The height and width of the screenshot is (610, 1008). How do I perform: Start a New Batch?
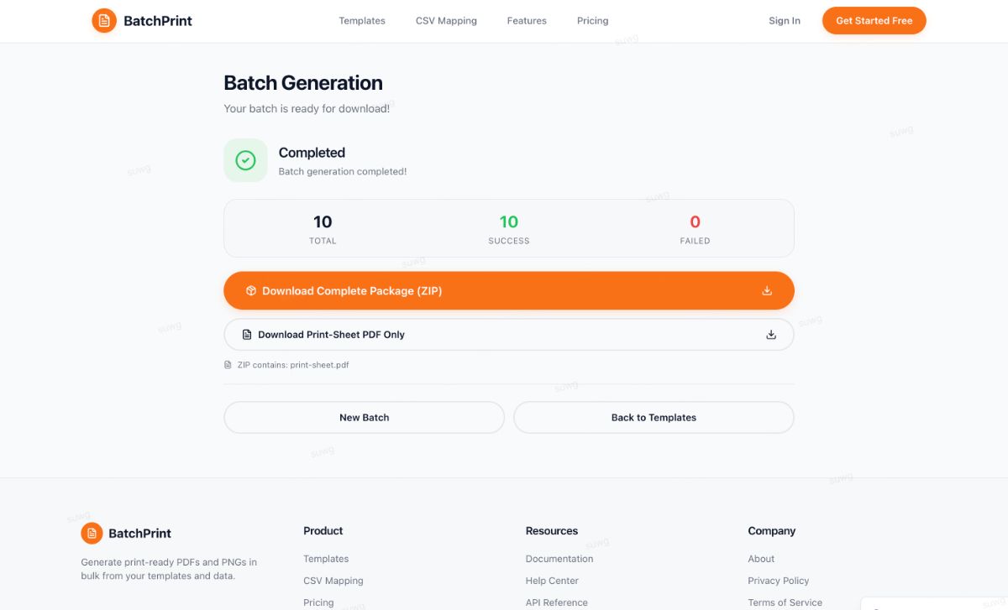click(364, 417)
